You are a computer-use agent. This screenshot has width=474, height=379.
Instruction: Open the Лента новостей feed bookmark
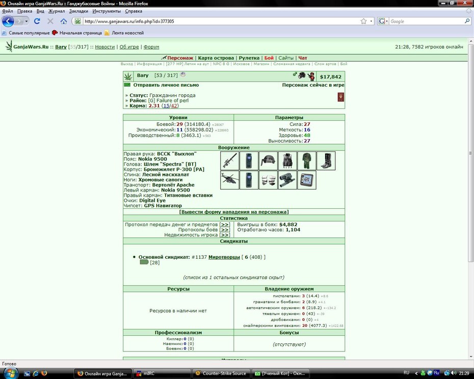point(124,33)
